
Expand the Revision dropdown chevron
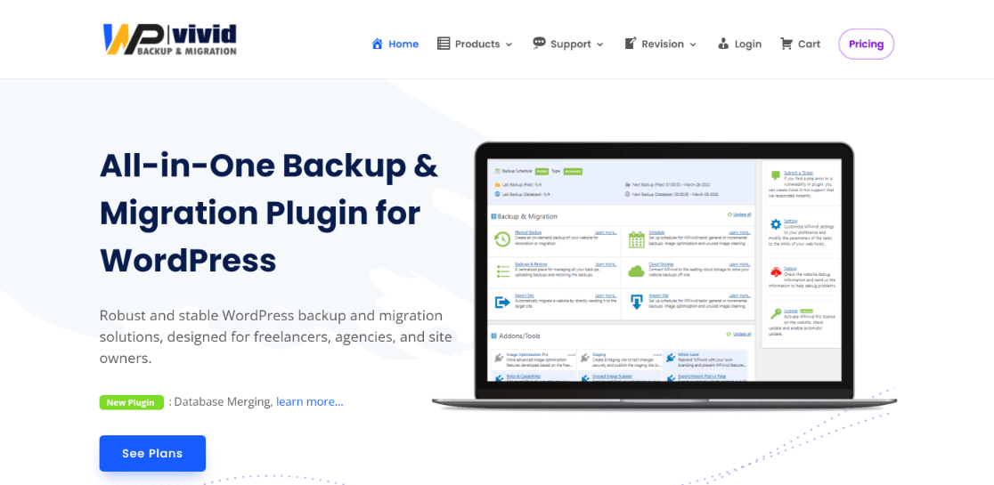[693, 44]
